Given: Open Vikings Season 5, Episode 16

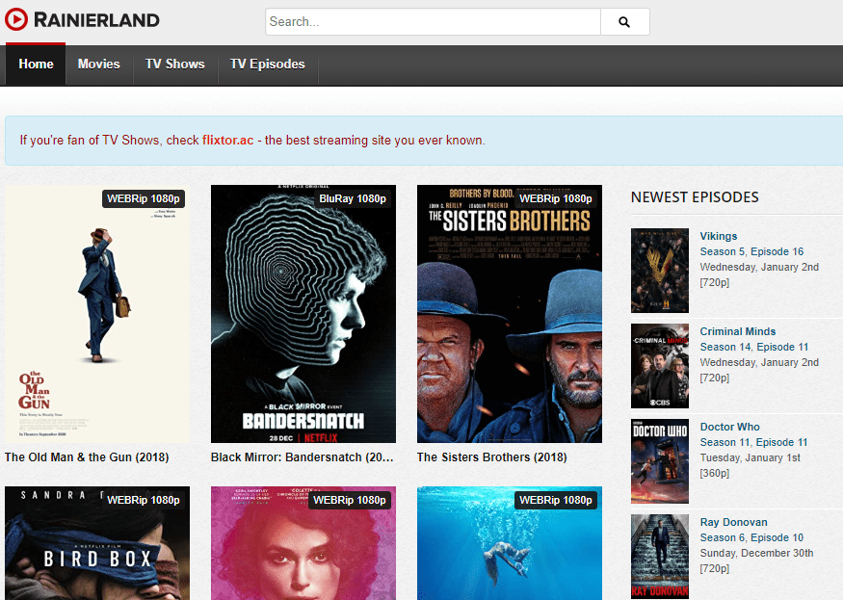Looking at the screenshot, I should (x=751, y=251).
